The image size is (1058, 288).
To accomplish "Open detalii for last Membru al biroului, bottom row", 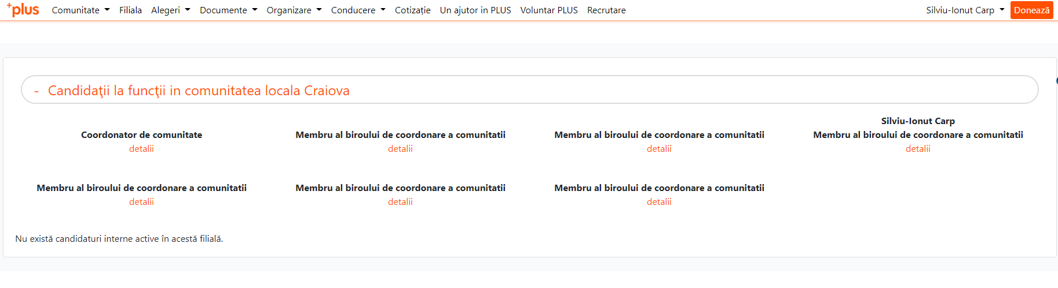I will point(659,202).
